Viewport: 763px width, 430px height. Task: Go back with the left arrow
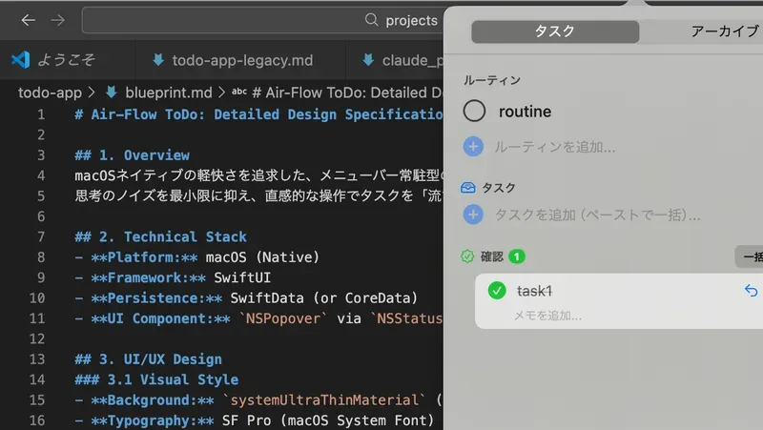(x=29, y=20)
